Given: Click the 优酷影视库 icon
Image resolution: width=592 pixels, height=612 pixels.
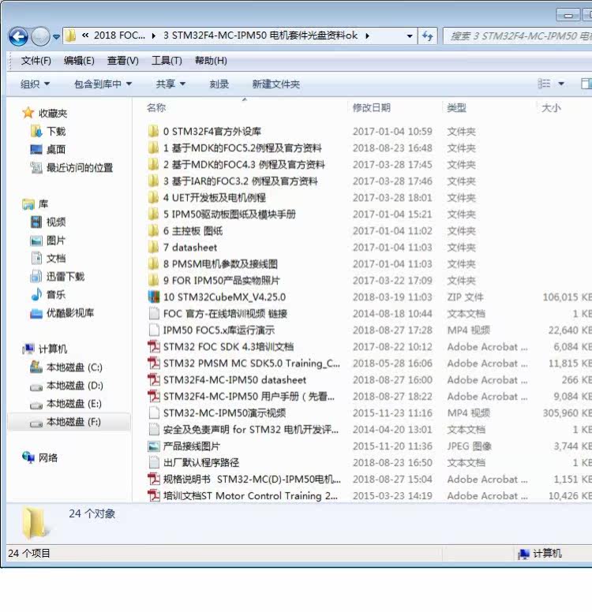Looking at the screenshot, I should tap(36, 312).
